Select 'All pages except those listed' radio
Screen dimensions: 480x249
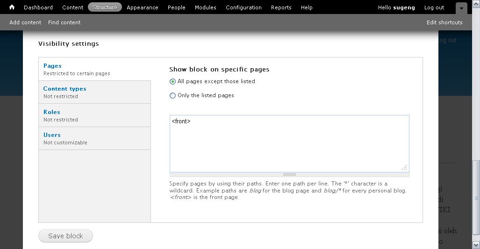tap(173, 81)
